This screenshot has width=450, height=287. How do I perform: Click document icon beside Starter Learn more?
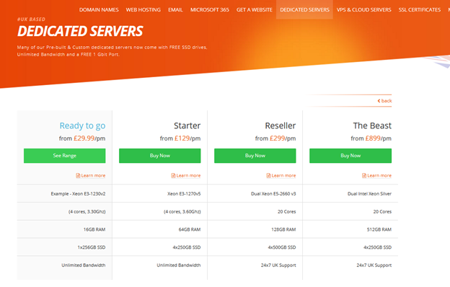(x=173, y=175)
